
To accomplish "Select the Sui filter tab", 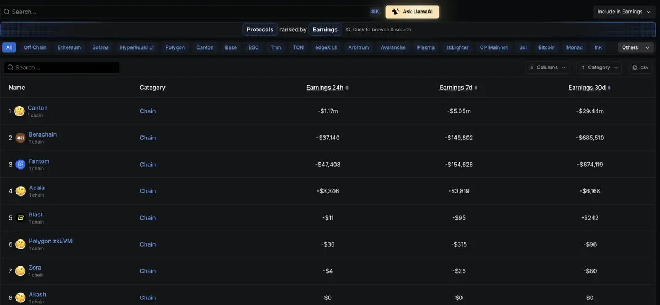I will 523,47.
